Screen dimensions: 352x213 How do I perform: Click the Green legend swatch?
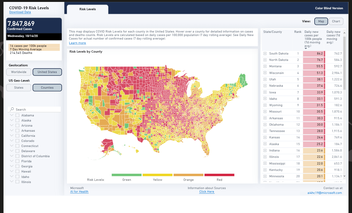126,175
